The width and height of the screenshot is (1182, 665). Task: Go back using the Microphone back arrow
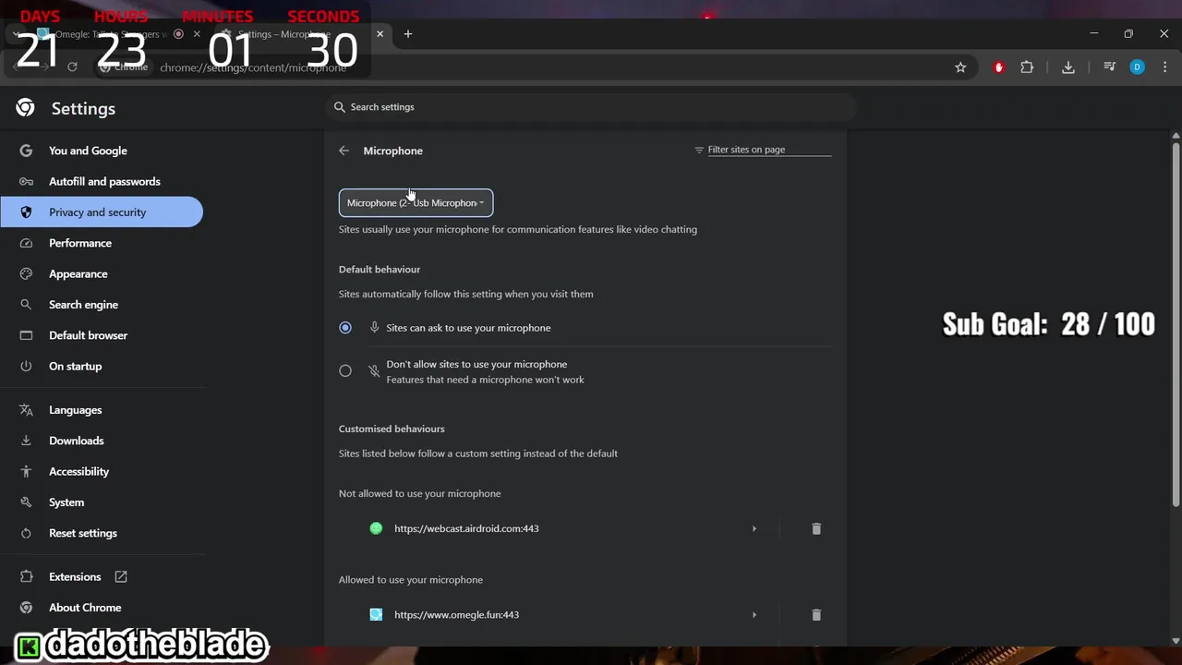point(344,151)
